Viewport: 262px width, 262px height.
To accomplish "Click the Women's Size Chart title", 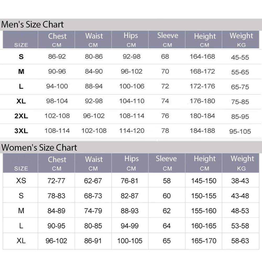I will click(39, 148).
